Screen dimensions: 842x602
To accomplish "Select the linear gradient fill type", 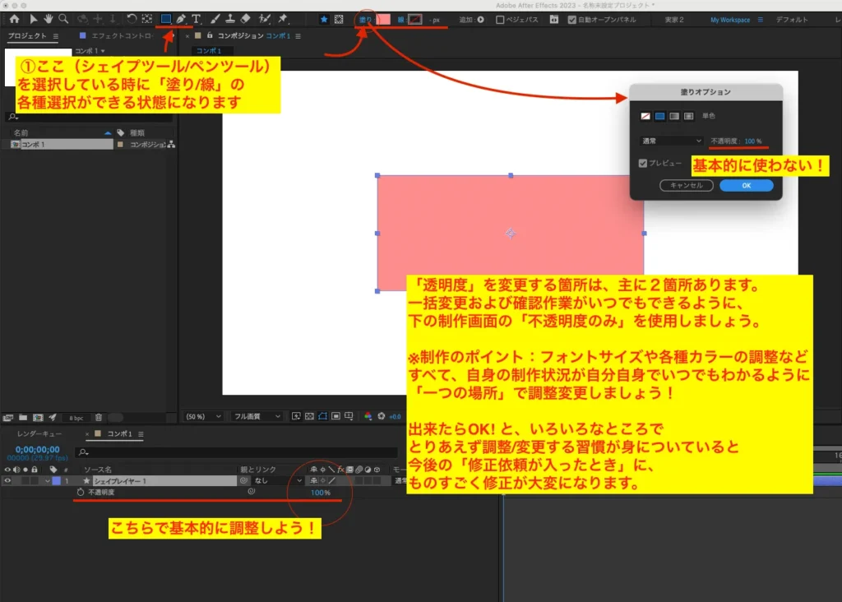I will pos(673,117).
